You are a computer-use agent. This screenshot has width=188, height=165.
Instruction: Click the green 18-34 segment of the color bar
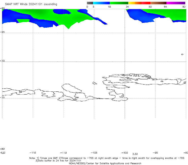(119, 3)
